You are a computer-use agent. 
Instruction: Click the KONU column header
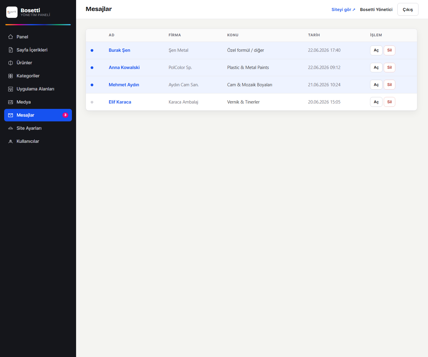pyautogui.click(x=233, y=35)
